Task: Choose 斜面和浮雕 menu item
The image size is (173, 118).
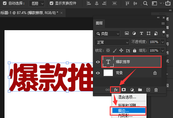Action: [x=129, y=105]
